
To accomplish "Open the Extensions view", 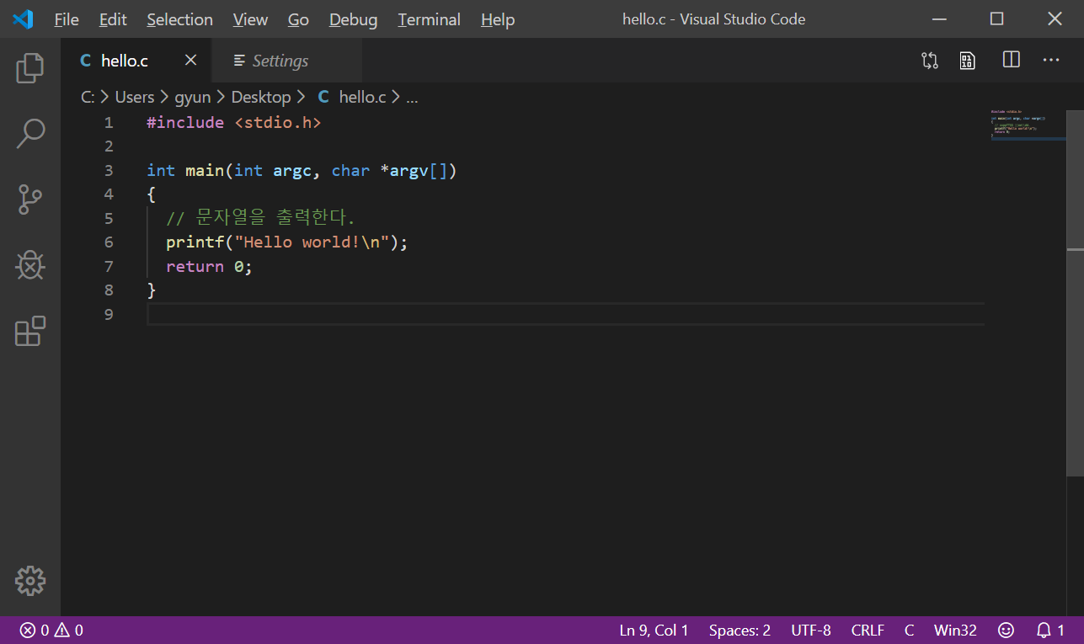I will pos(30,331).
